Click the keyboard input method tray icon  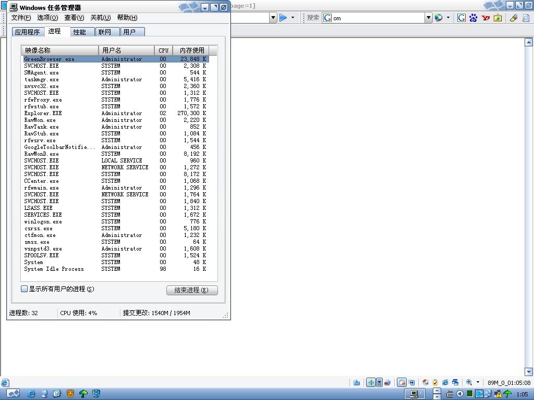450,394
